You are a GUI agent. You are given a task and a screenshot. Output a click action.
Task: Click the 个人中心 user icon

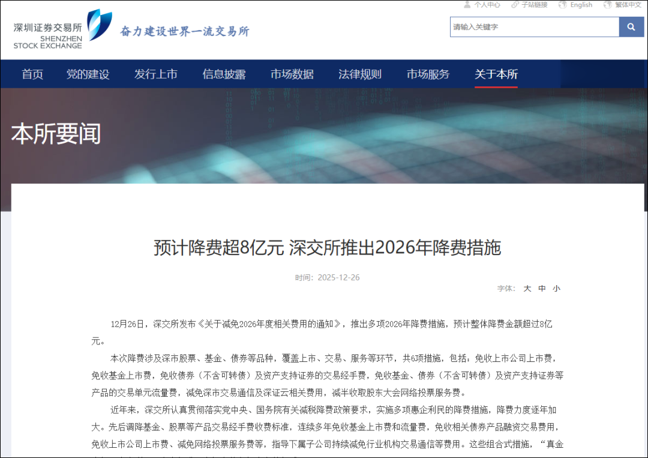click(467, 4)
